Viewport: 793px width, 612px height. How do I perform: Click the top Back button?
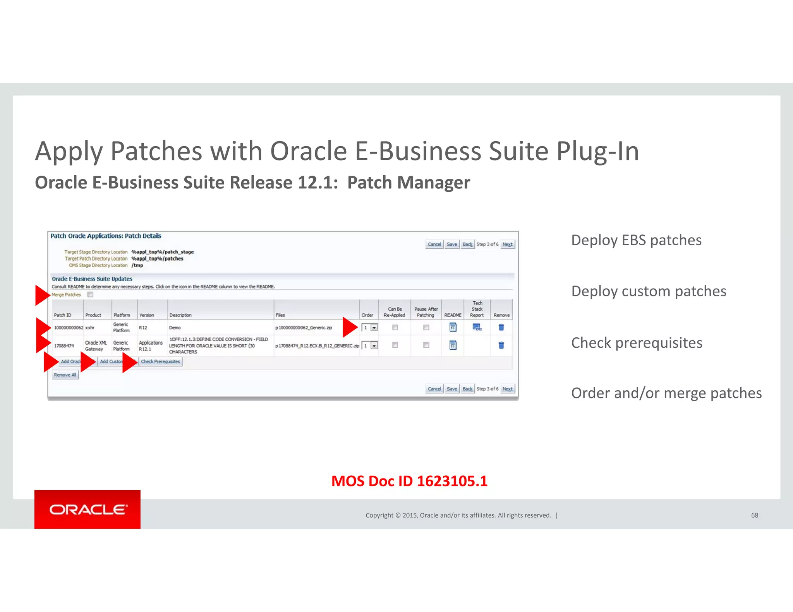(x=467, y=244)
